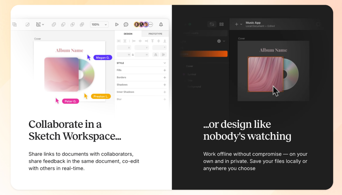Screen dimensions: 342x195
Task: Click the Preview play icon
Action: click(x=117, y=25)
